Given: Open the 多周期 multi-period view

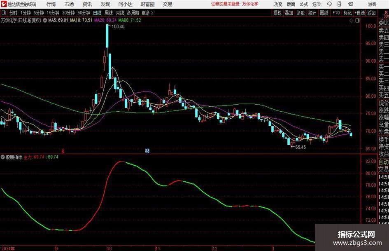Looking at the screenshot, I should pyautogui.click(x=133, y=13).
